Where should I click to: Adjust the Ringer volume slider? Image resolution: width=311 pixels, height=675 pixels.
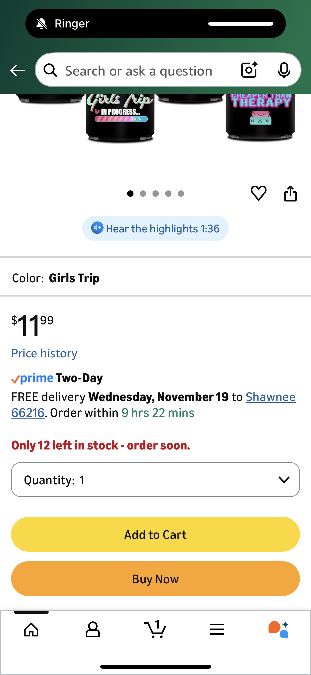click(x=241, y=24)
